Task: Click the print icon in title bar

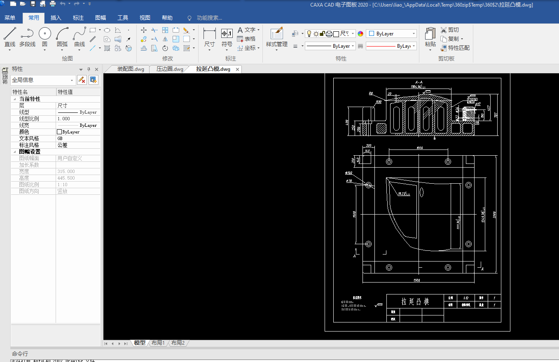Action: pos(53,4)
